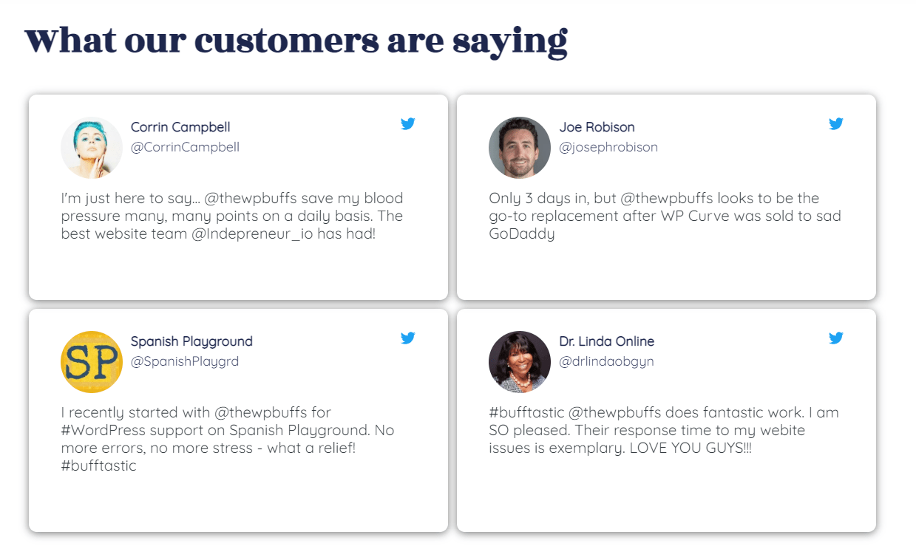Select Dr. Linda Online's profile picture

point(520,362)
